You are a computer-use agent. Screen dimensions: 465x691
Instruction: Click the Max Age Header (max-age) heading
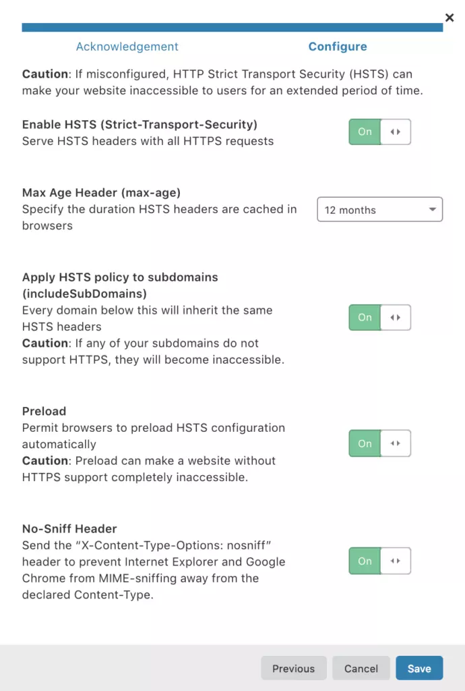(101, 192)
